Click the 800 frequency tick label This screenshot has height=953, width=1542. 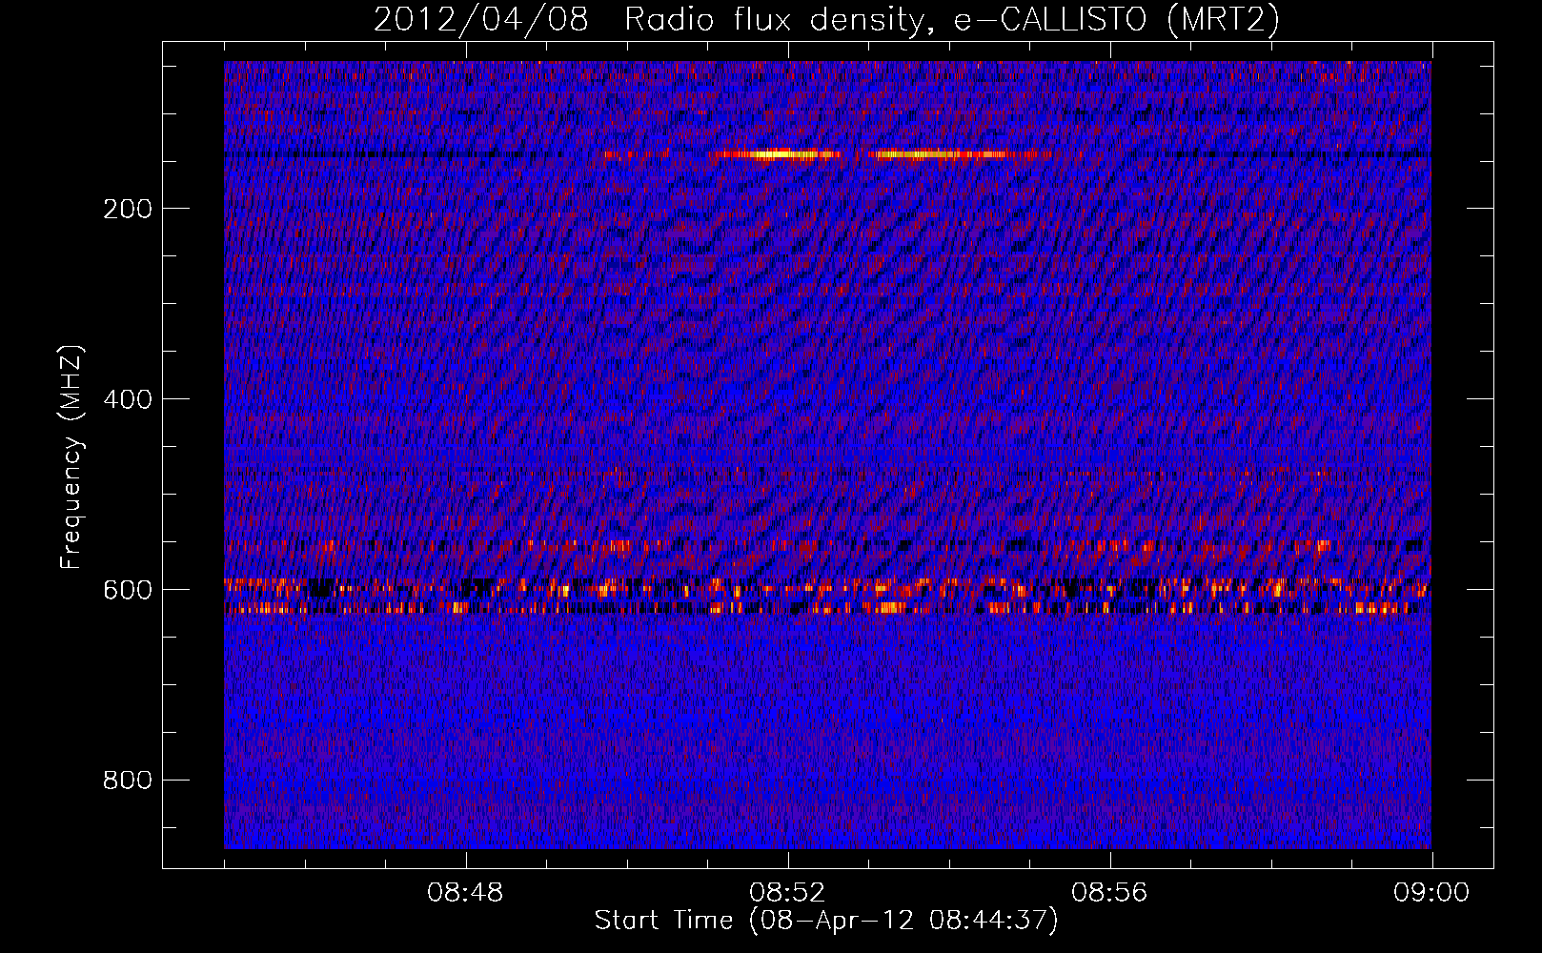128,781
